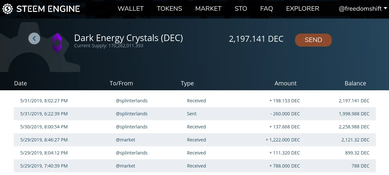Screen dimensions: 389x175
Task: Open the @freedomshift account dropdown
Action: (363, 9)
